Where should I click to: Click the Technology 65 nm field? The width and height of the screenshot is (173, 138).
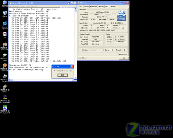click(x=93, y=19)
